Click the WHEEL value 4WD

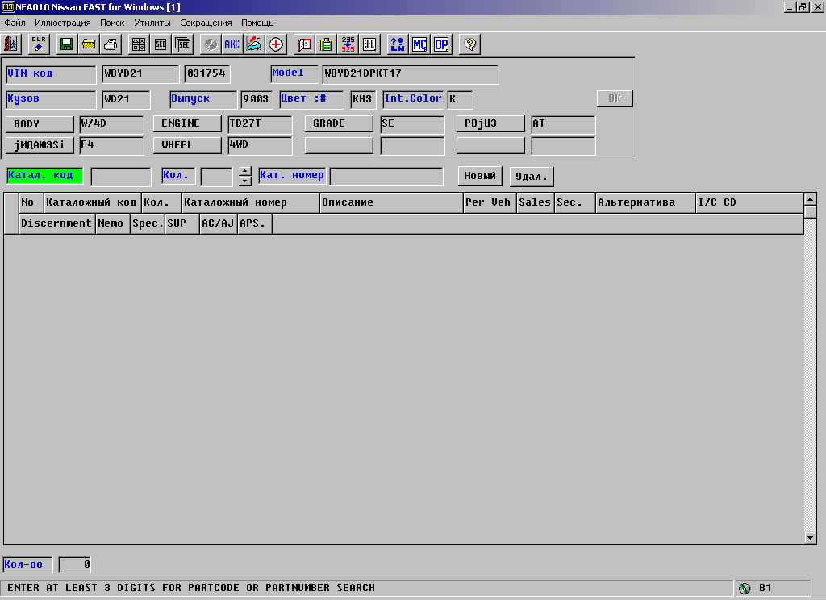click(260, 146)
